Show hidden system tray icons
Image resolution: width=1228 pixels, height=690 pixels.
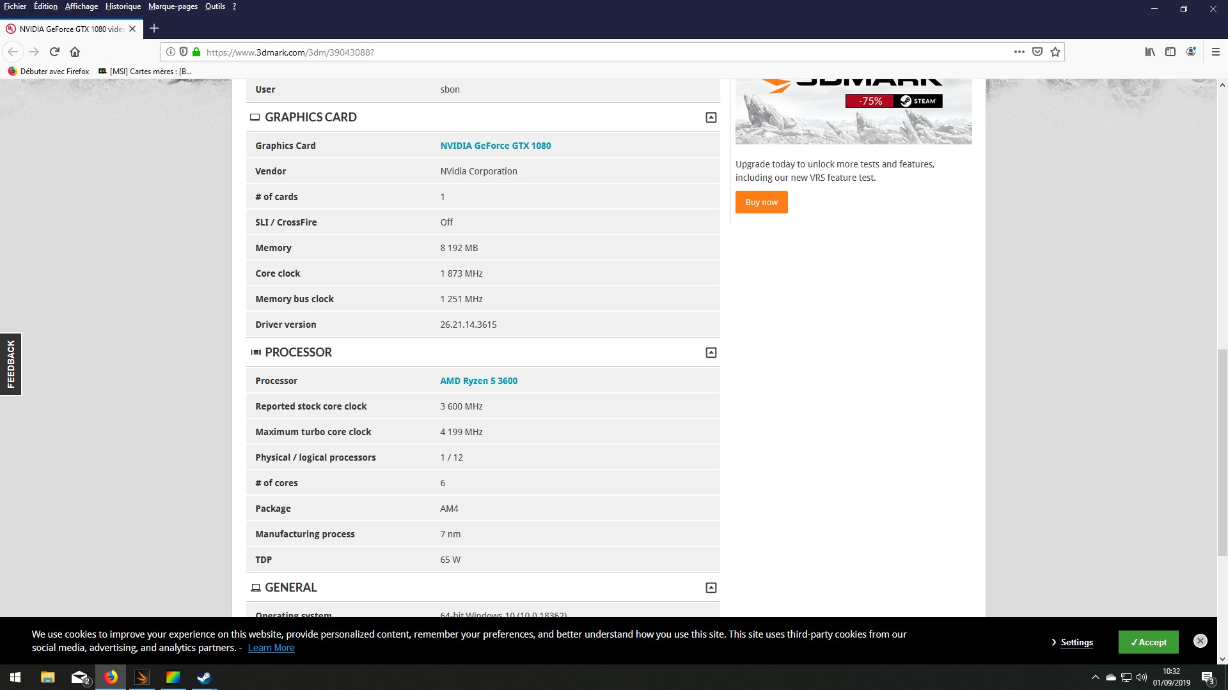1095,677
